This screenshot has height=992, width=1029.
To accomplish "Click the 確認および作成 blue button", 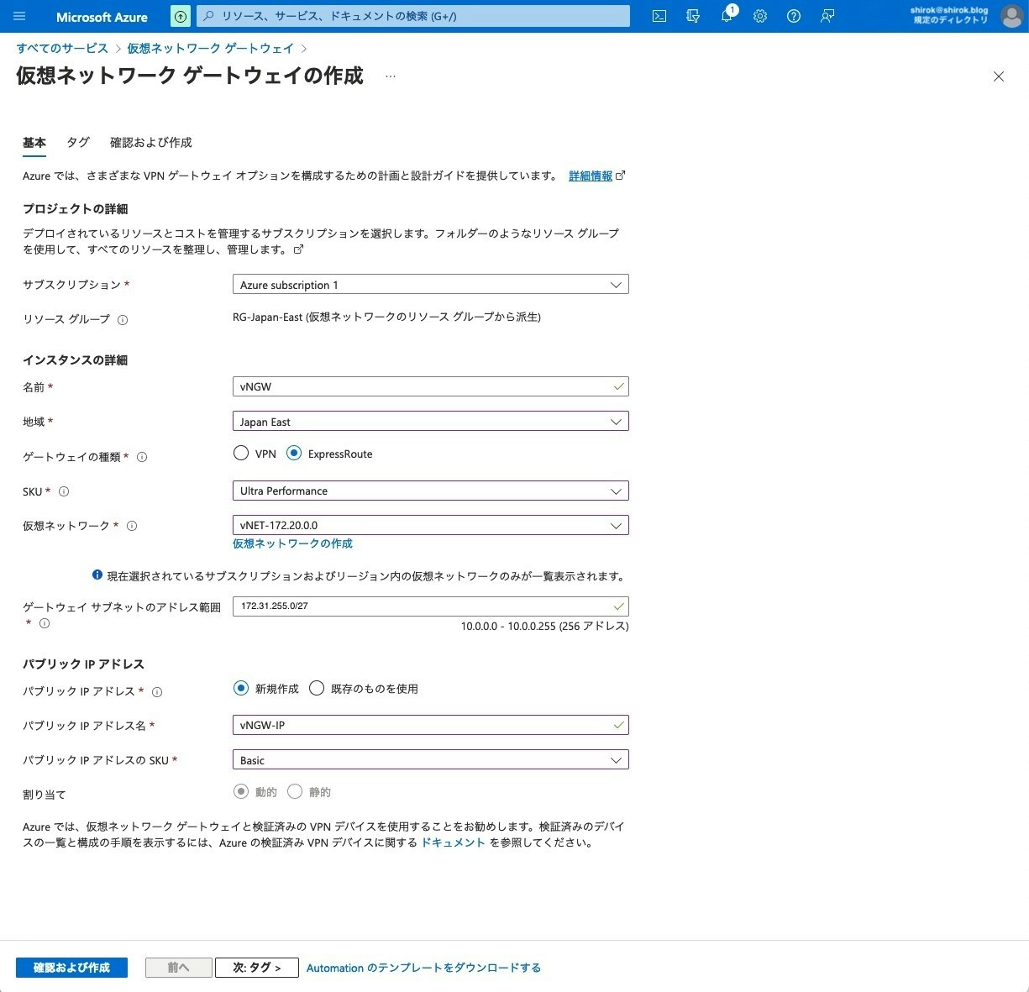I will tap(71, 968).
